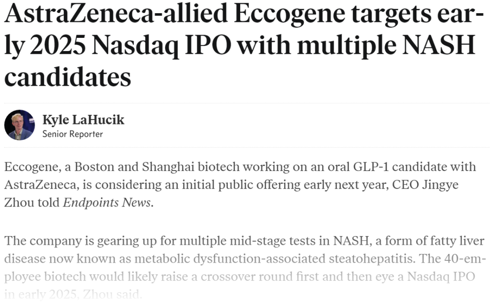Click the phrase fatty liver in the second paragraph
The image size is (493, 305).
pos(457,240)
